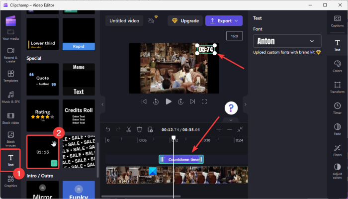The height and width of the screenshot is (199, 348).
Task: Select the Mirror intro template
Action: tap(43, 190)
